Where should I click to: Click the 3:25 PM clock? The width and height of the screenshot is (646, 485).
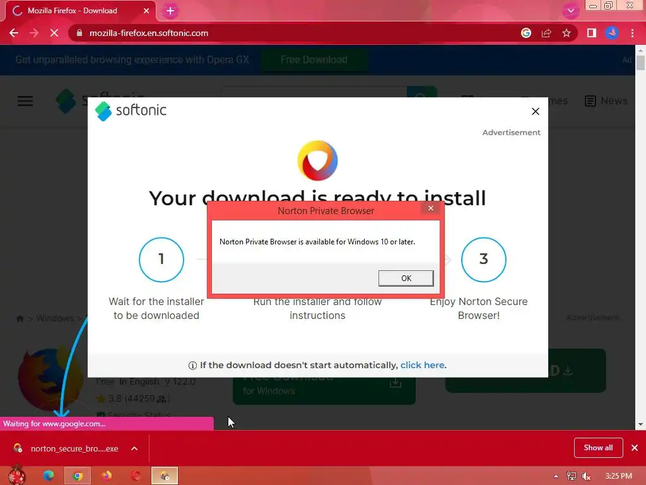pyautogui.click(x=618, y=476)
